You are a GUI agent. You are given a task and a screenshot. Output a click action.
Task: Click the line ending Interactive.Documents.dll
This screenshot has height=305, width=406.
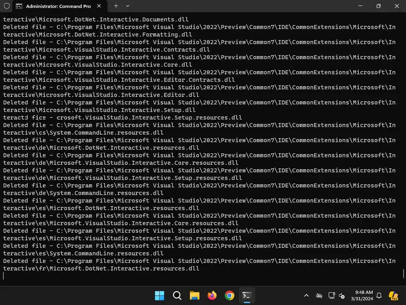point(96,20)
